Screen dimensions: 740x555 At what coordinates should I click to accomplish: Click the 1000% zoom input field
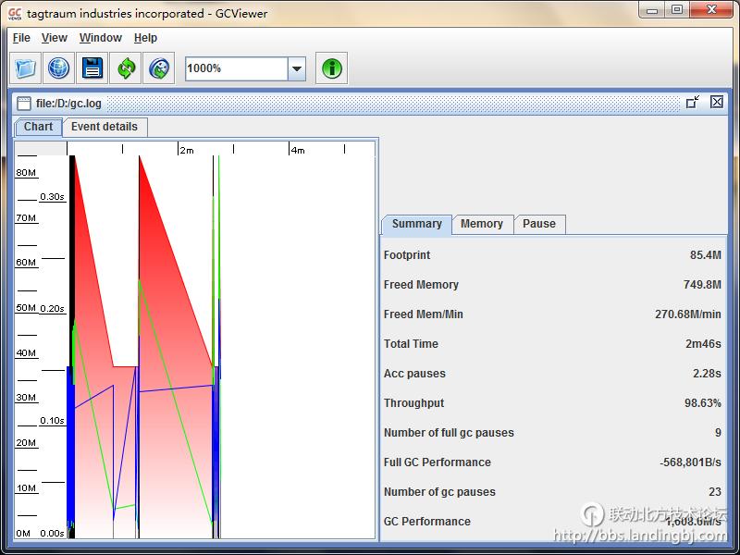[236, 68]
